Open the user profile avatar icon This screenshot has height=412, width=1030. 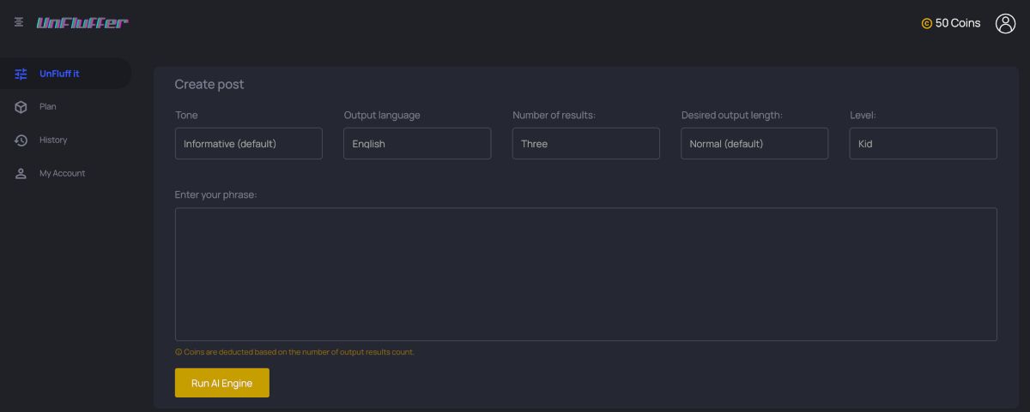click(1005, 24)
